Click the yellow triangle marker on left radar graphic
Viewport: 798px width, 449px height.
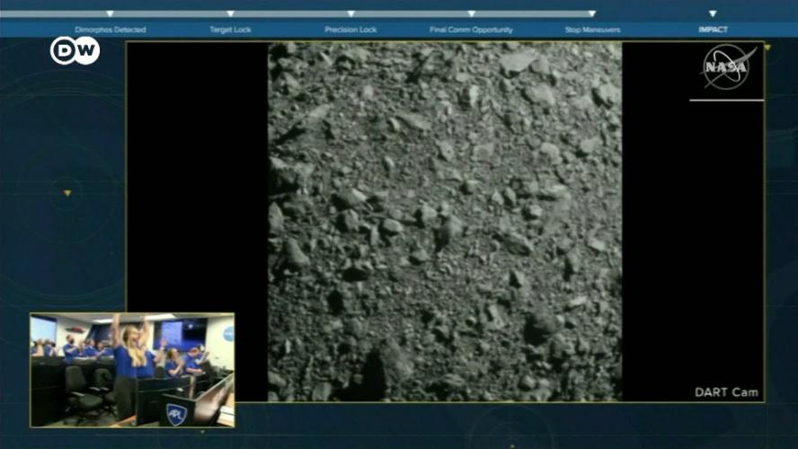point(67,193)
